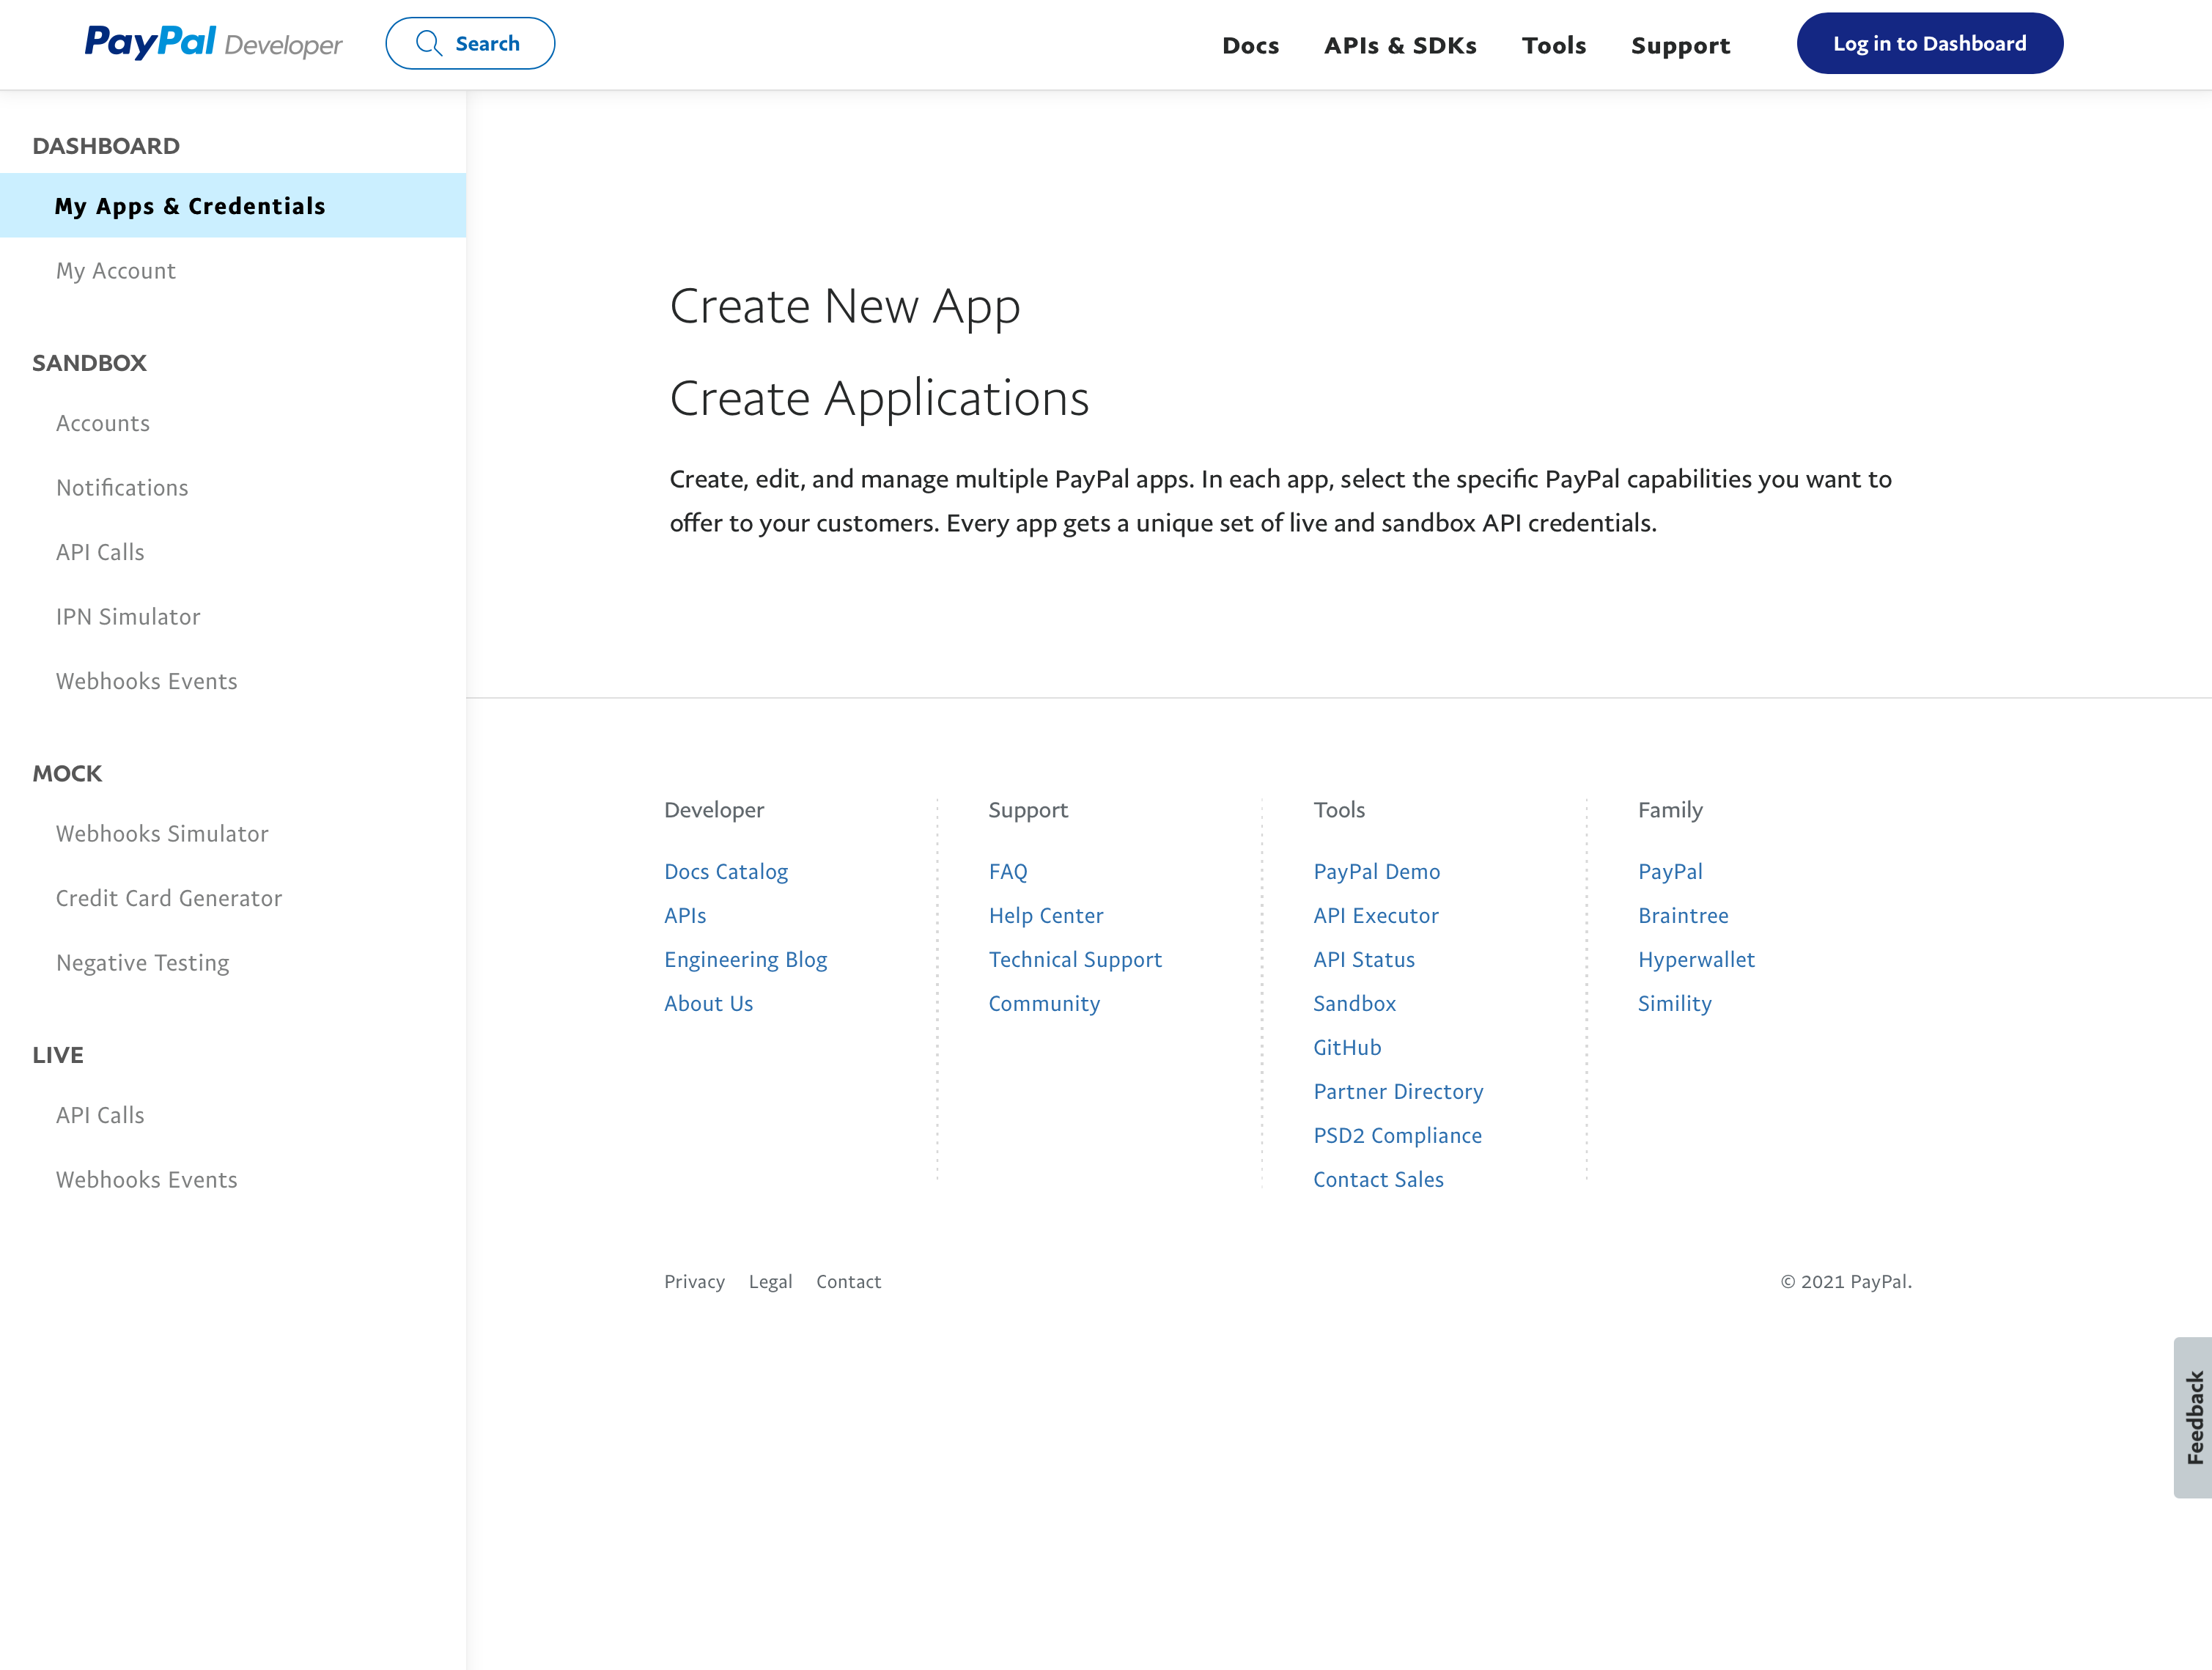Open Community link
This screenshot has width=2212, height=1670.
[1044, 1004]
